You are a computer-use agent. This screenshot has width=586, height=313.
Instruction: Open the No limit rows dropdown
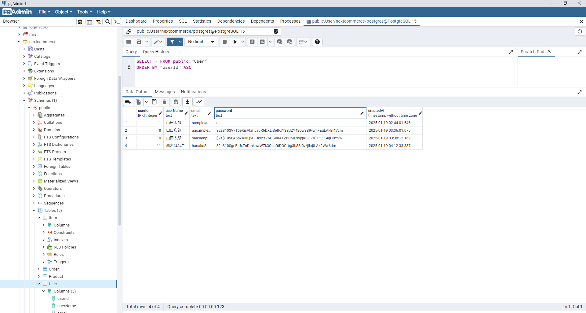pyautogui.click(x=201, y=42)
